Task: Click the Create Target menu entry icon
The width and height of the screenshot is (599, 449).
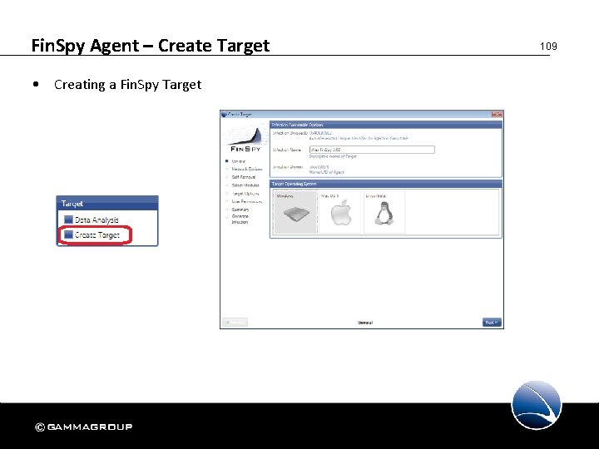Action: click(68, 234)
